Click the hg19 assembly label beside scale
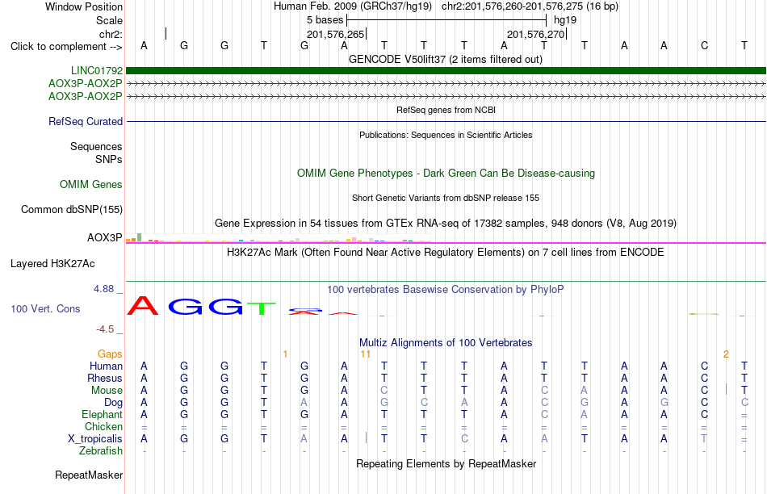The height and width of the screenshot is (494, 767). pos(565,20)
